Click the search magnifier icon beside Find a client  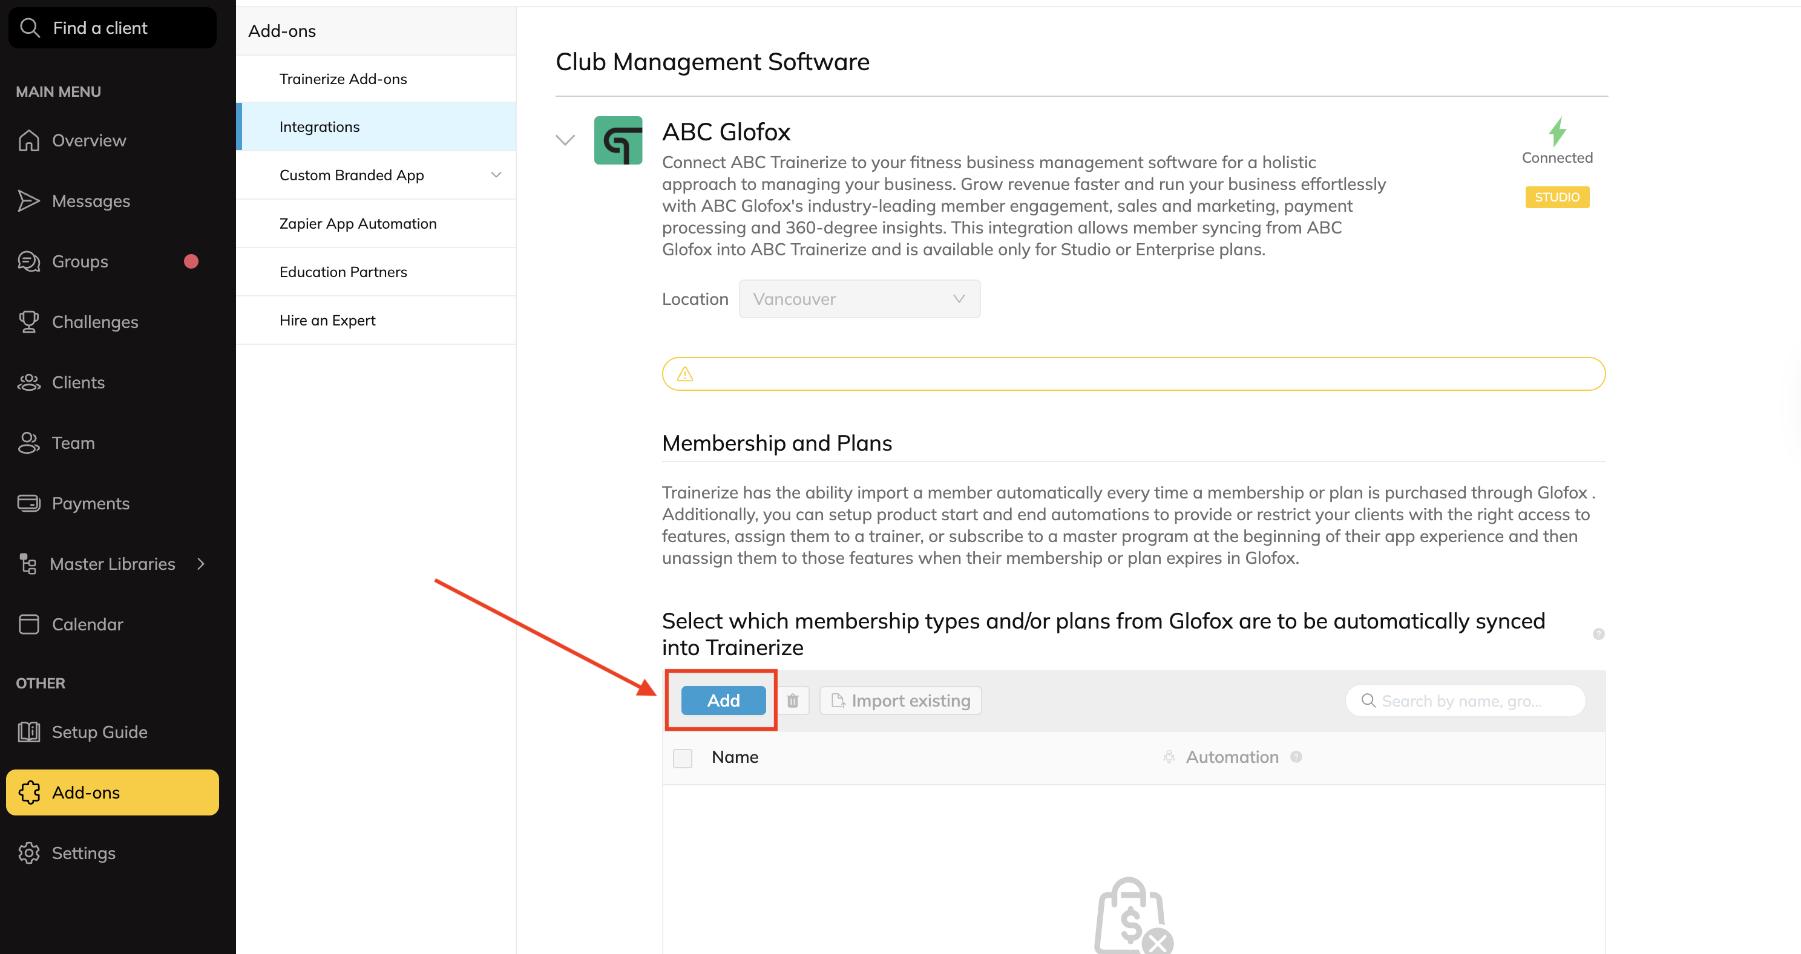[30, 28]
